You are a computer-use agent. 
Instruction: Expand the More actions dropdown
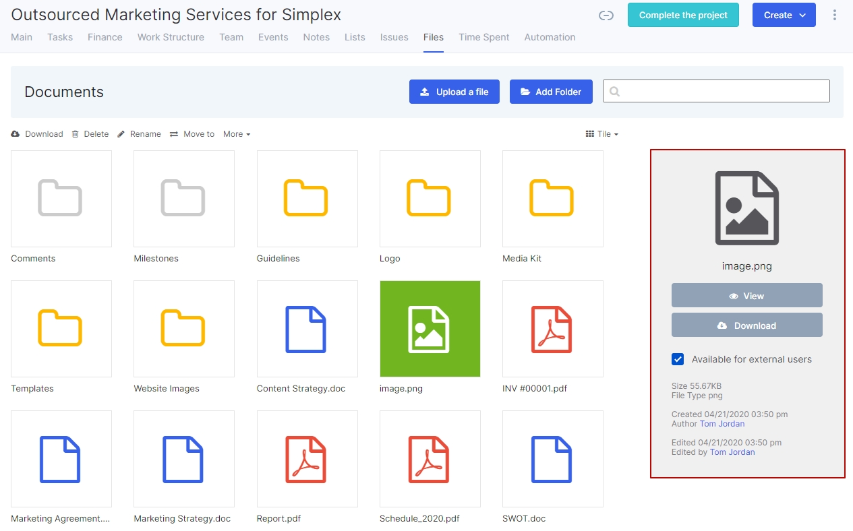(237, 134)
